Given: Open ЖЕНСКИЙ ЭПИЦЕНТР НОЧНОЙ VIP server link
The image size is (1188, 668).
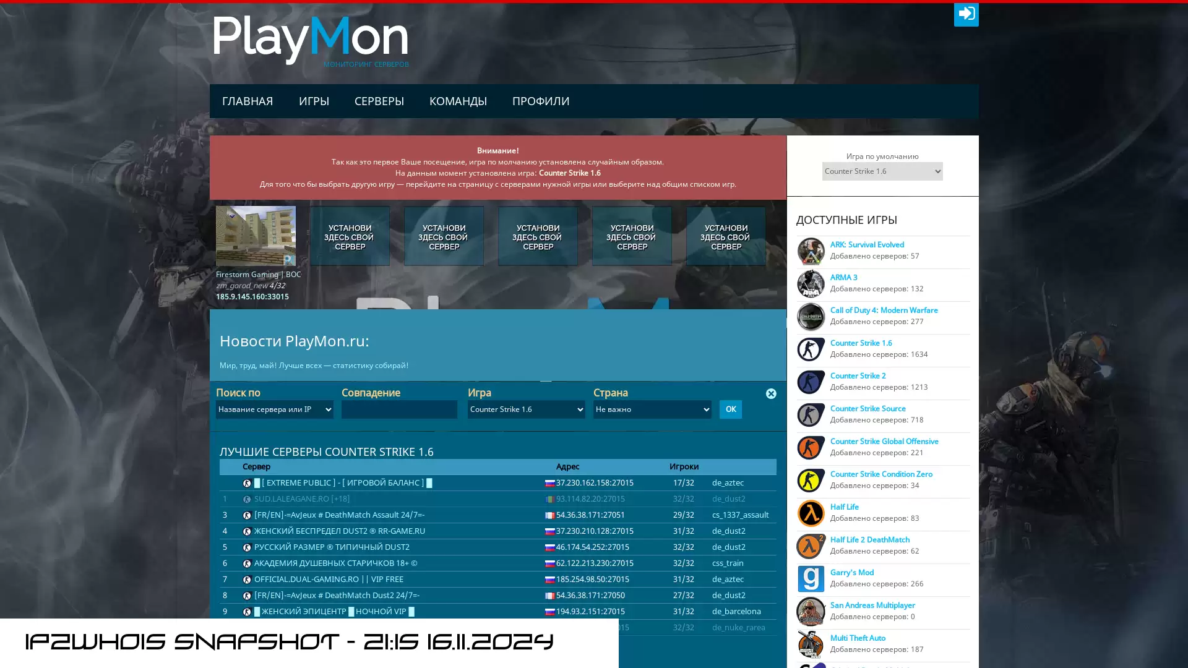Looking at the screenshot, I should pos(334,612).
